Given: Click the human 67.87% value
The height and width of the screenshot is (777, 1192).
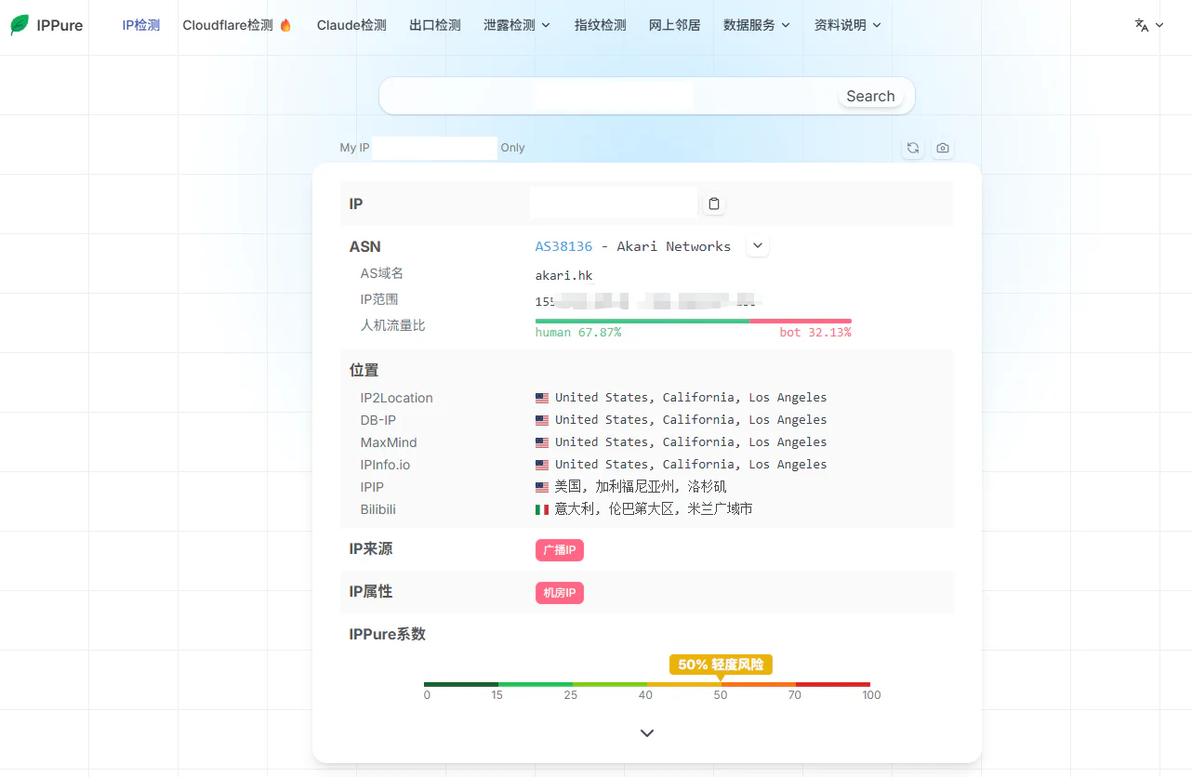Looking at the screenshot, I should [x=578, y=332].
